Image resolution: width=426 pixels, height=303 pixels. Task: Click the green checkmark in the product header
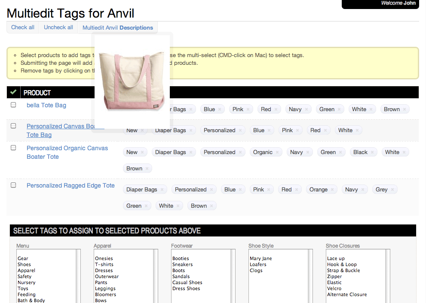(x=13, y=92)
